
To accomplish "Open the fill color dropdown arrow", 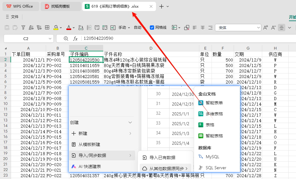I will pyautogui.click(x=61, y=28).
